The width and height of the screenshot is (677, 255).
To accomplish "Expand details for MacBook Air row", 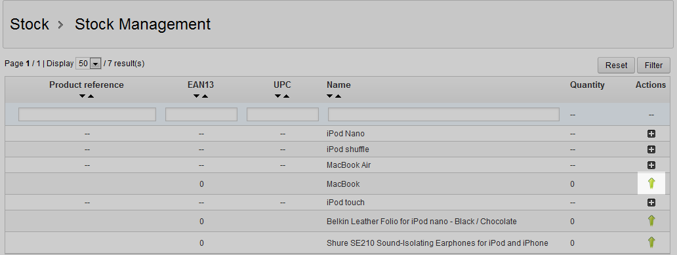I will [x=651, y=165].
